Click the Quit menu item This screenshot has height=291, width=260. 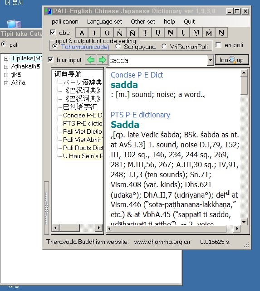click(189, 22)
